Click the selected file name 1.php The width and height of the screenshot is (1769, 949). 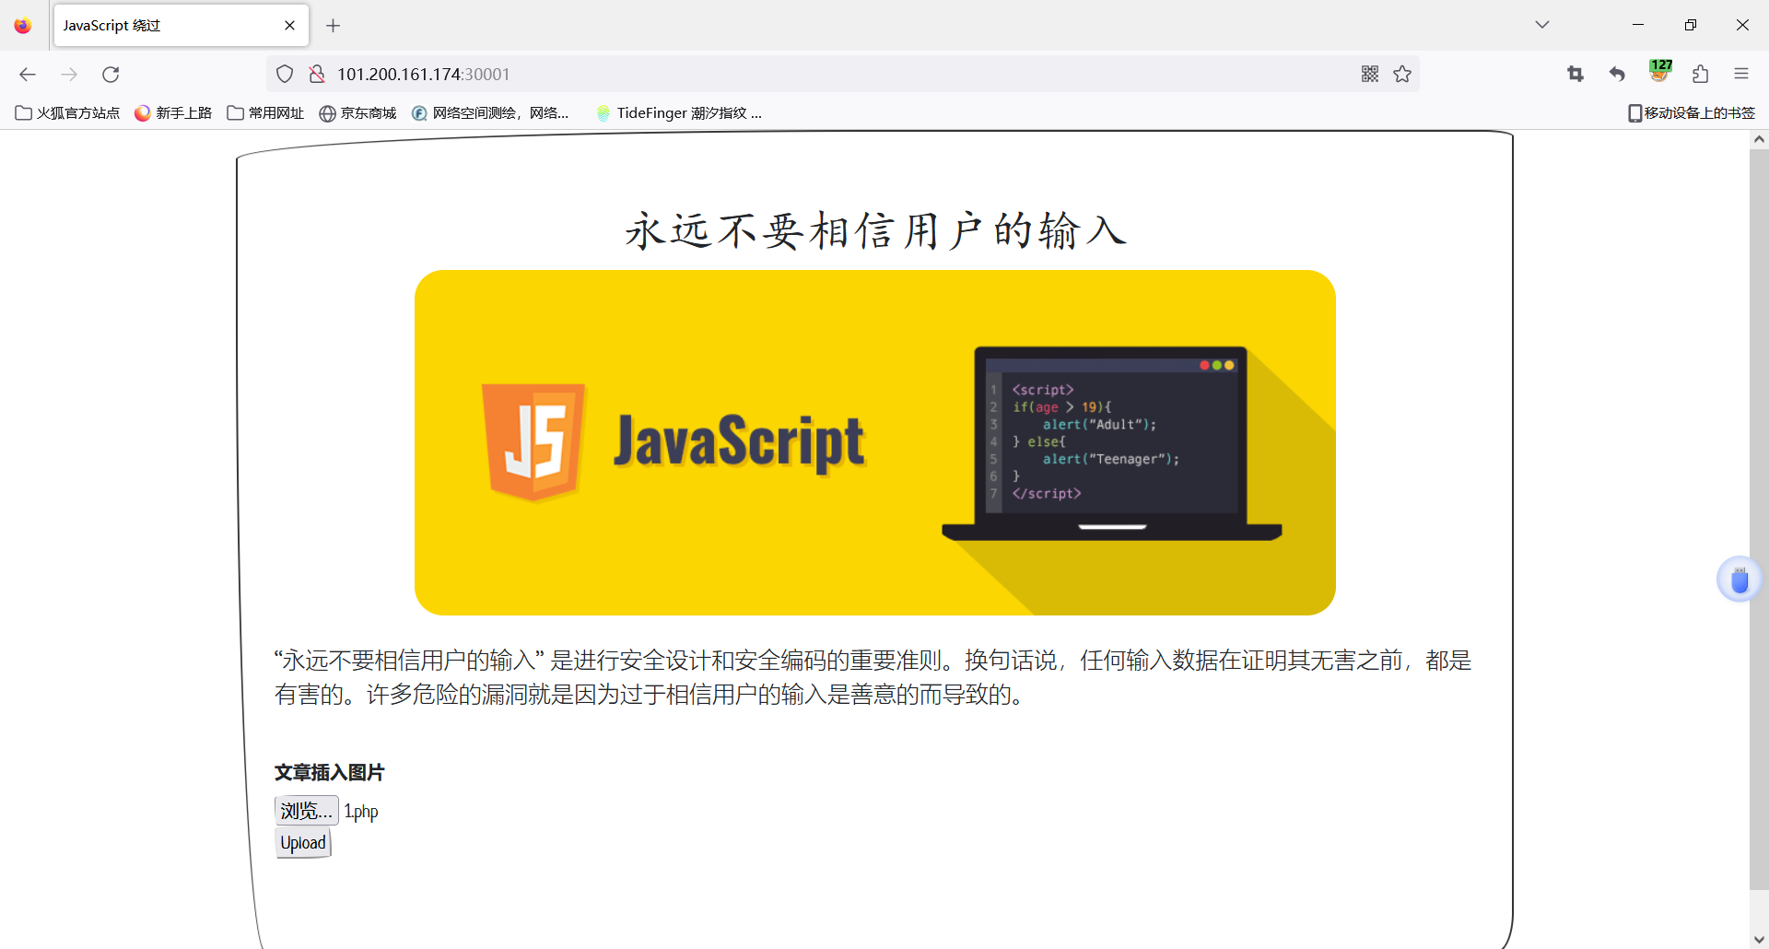coord(361,812)
